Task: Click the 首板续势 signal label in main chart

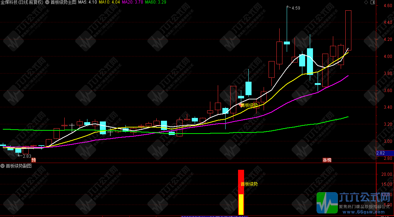Action: point(249,105)
